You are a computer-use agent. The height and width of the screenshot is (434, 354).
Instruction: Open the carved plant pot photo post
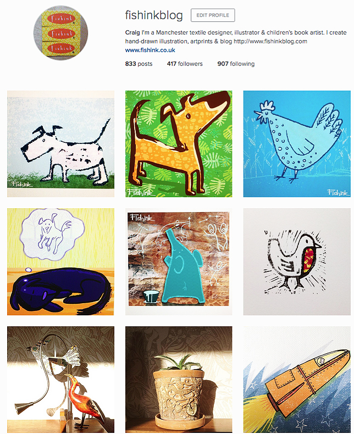tap(179, 380)
